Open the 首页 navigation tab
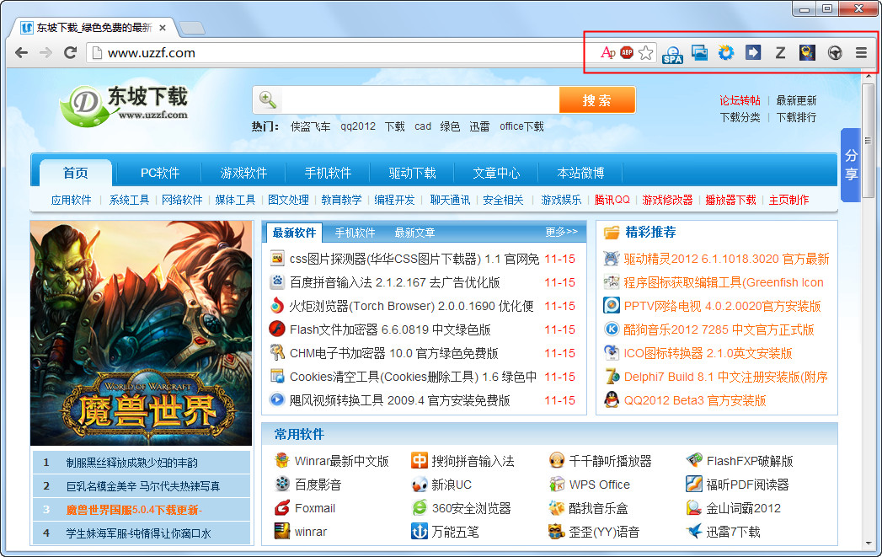The height and width of the screenshot is (557, 882). point(75,173)
